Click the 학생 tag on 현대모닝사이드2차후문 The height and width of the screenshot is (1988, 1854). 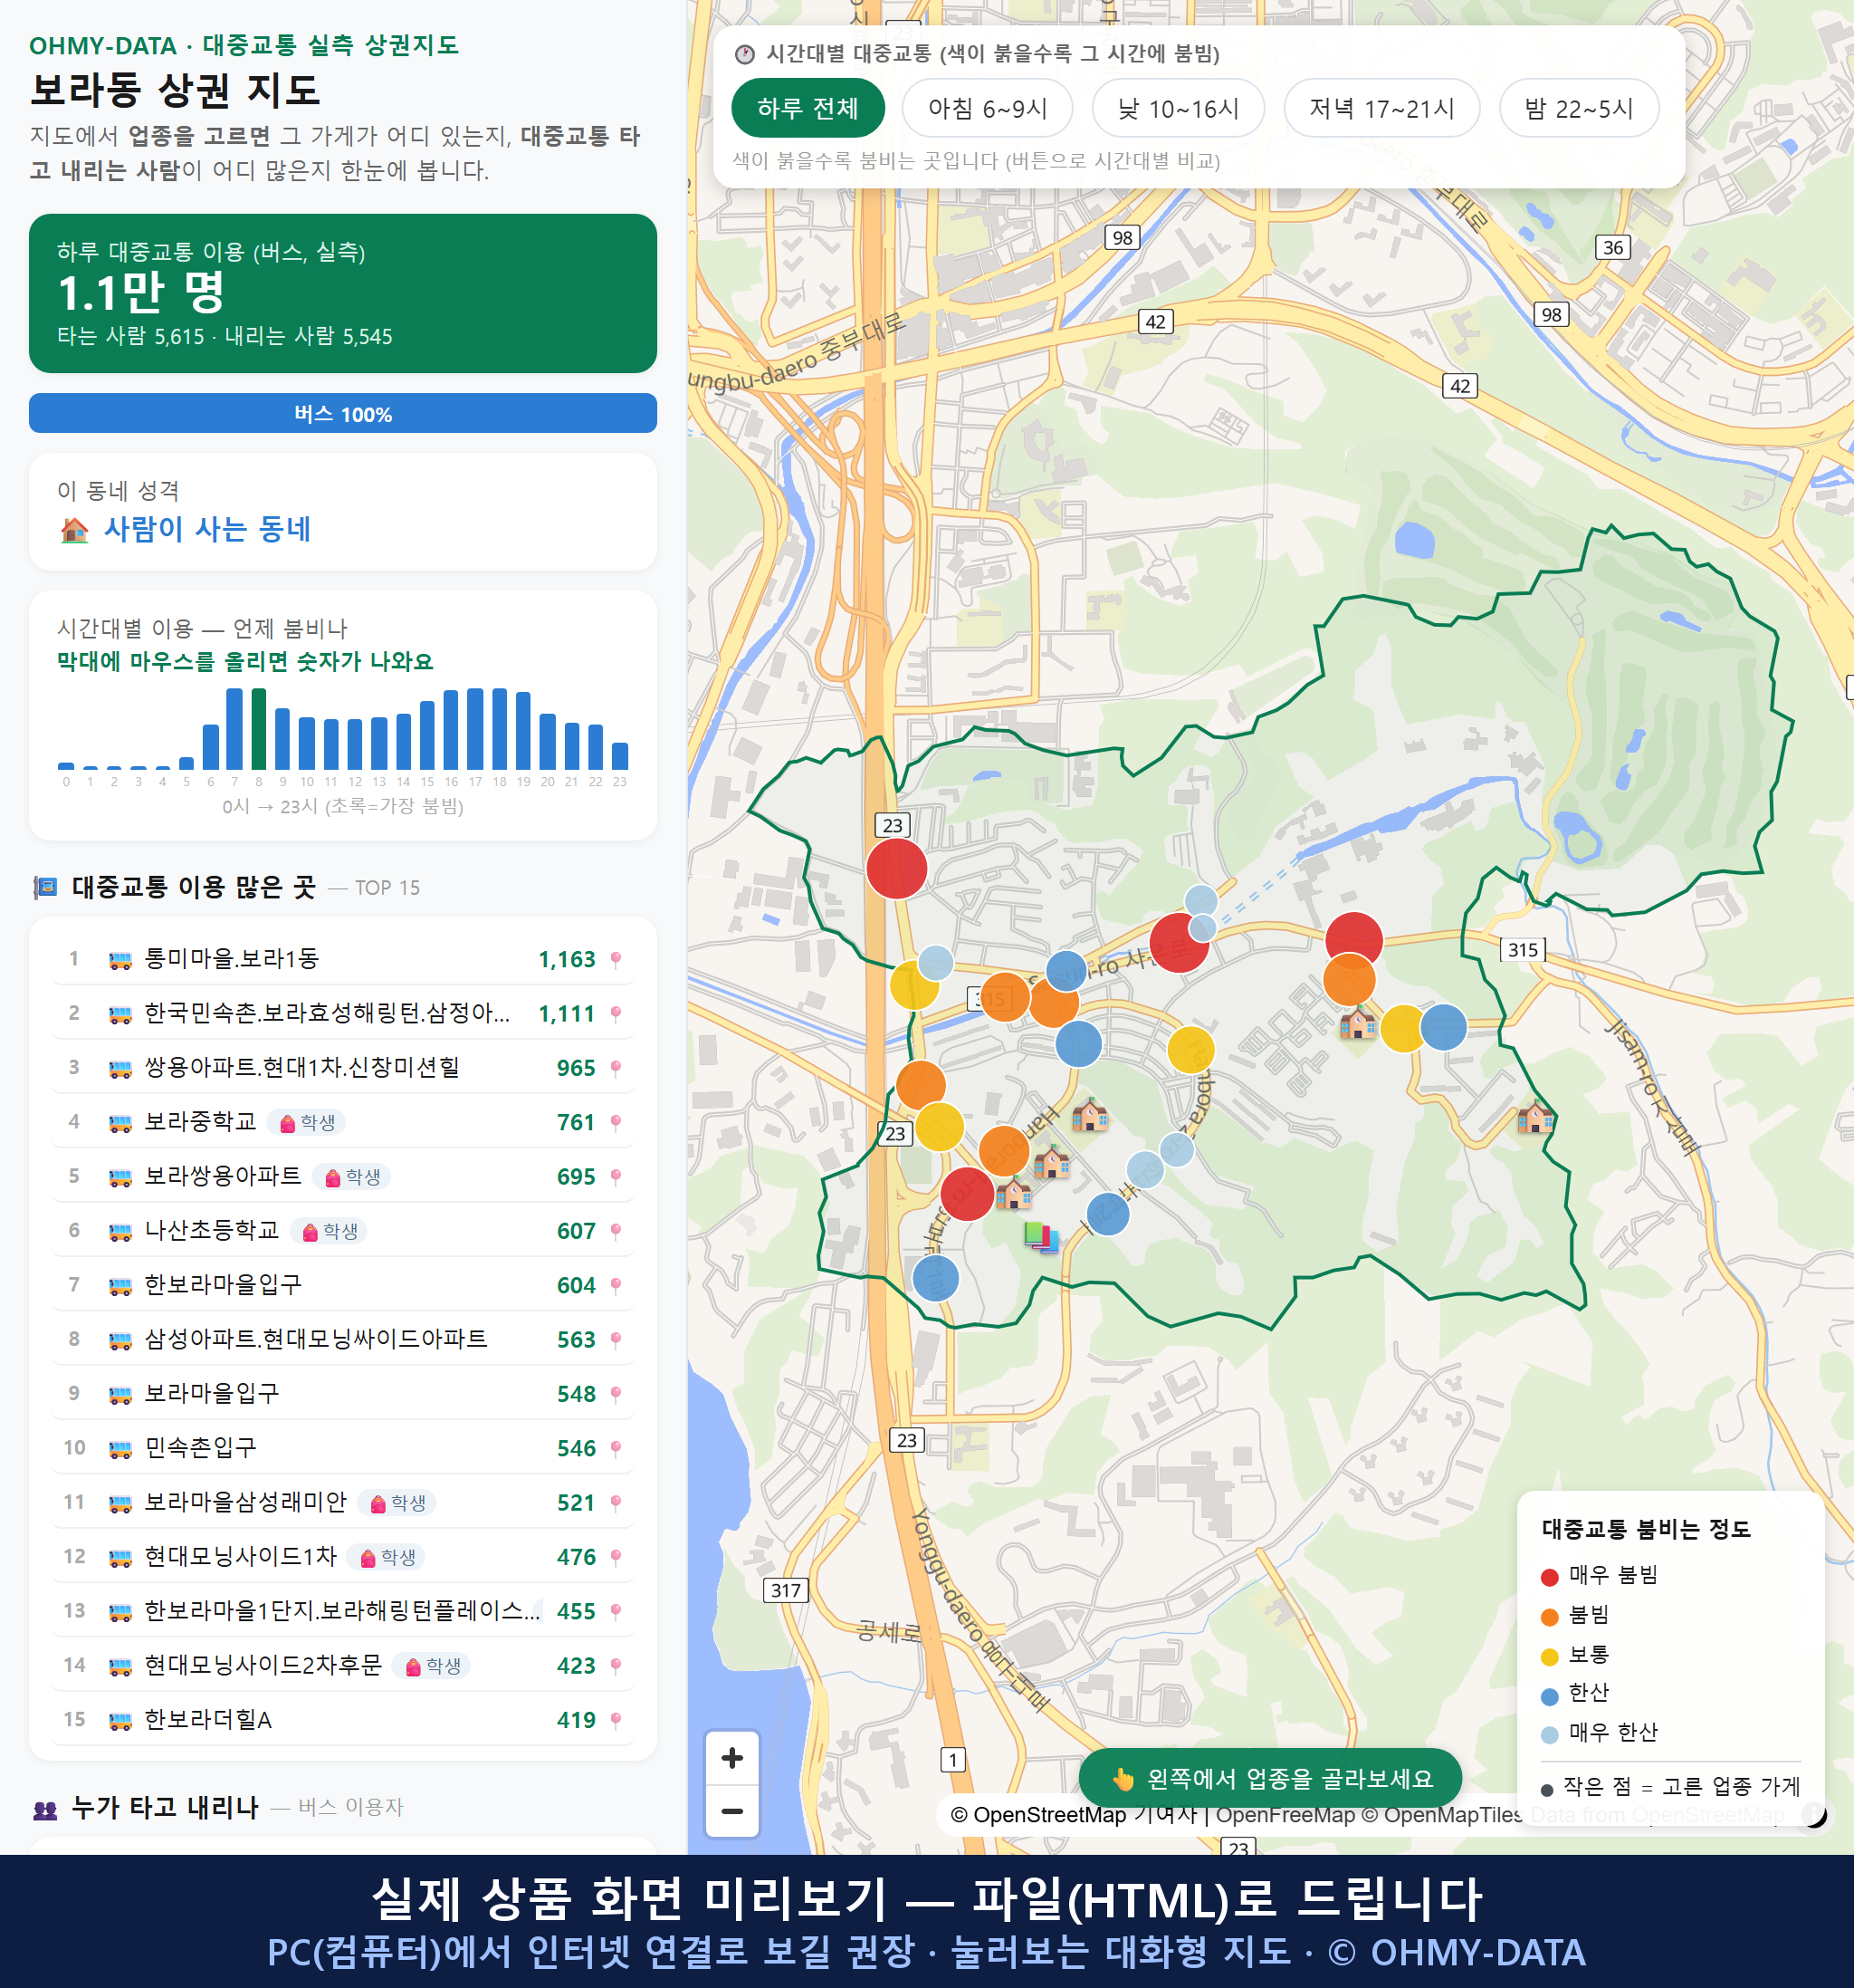pyautogui.click(x=432, y=1666)
